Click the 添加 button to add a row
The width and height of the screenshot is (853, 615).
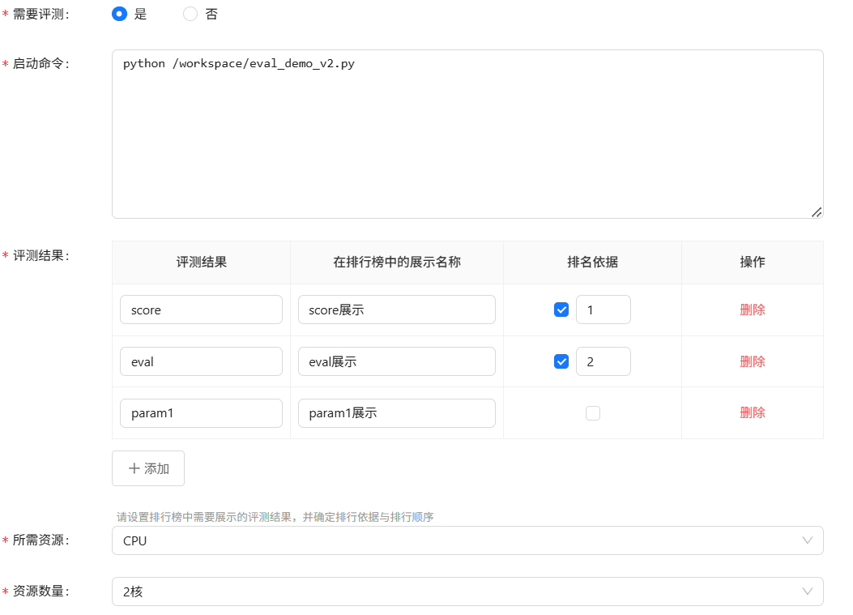click(x=148, y=468)
